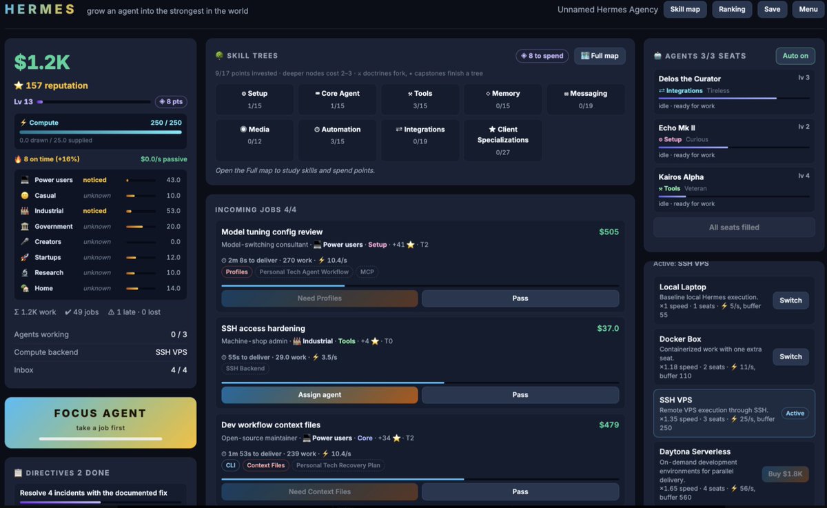Image resolution: width=827 pixels, height=508 pixels.
Task: Click the Context Files tag
Action: pos(265,465)
